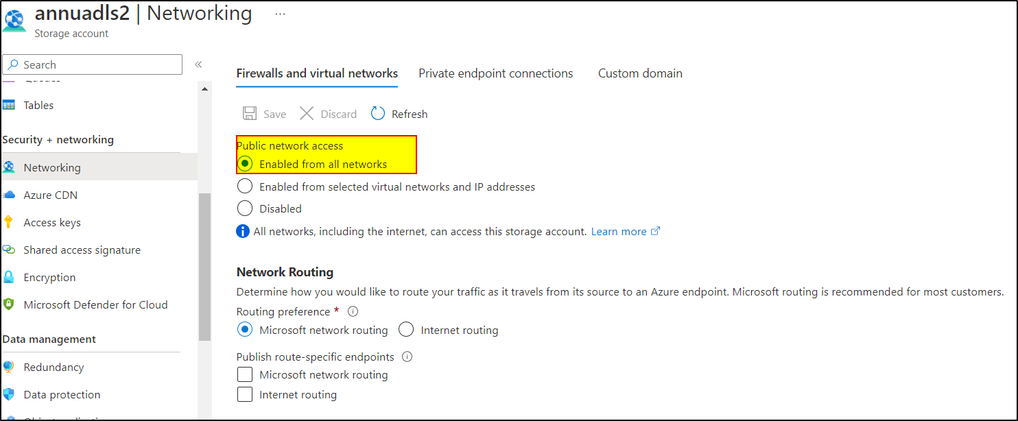Viewport: 1018px width, 421px height.
Task: Click the sidebar search box
Action: click(x=93, y=64)
